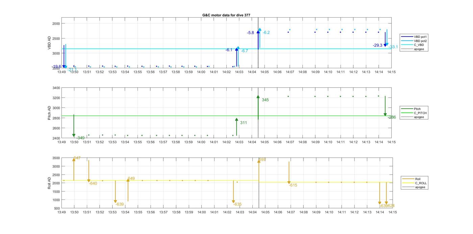Click the "-6.2" VBD data label

point(266,33)
